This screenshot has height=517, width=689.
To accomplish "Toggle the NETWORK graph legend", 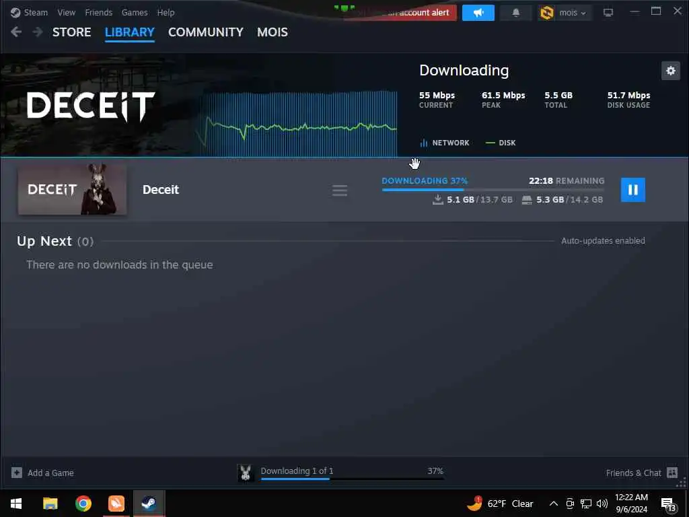I will click(445, 143).
